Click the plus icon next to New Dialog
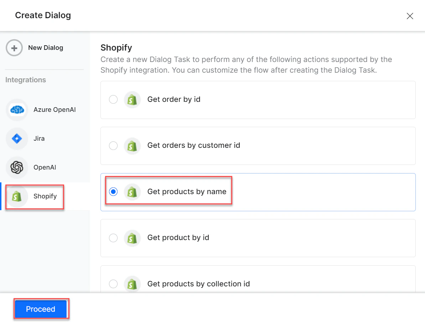Image resolution: width=425 pixels, height=322 pixels. tap(14, 47)
